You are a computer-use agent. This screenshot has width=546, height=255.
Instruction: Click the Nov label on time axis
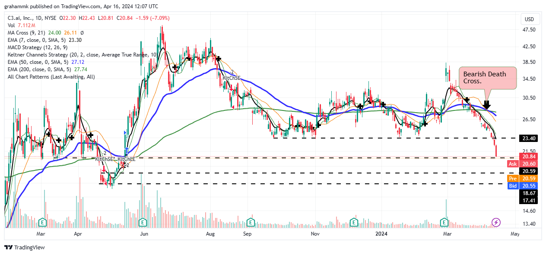pyautogui.click(x=315, y=234)
